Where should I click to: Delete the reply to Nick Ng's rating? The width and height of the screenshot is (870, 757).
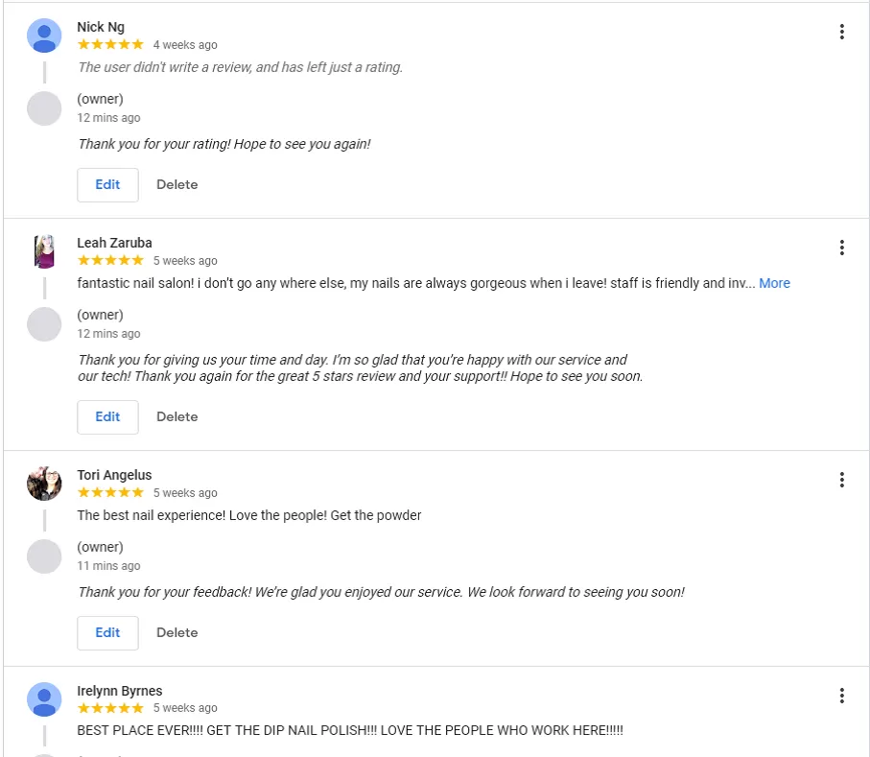(176, 184)
